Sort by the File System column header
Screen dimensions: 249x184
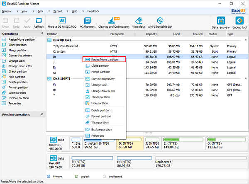[122, 34]
